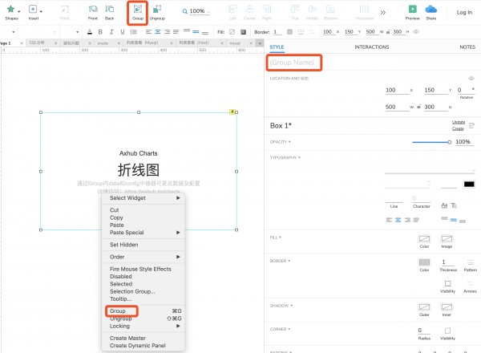Click the Insert tool icon
The height and width of the screenshot is (353, 481).
click(x=33, y=9)
